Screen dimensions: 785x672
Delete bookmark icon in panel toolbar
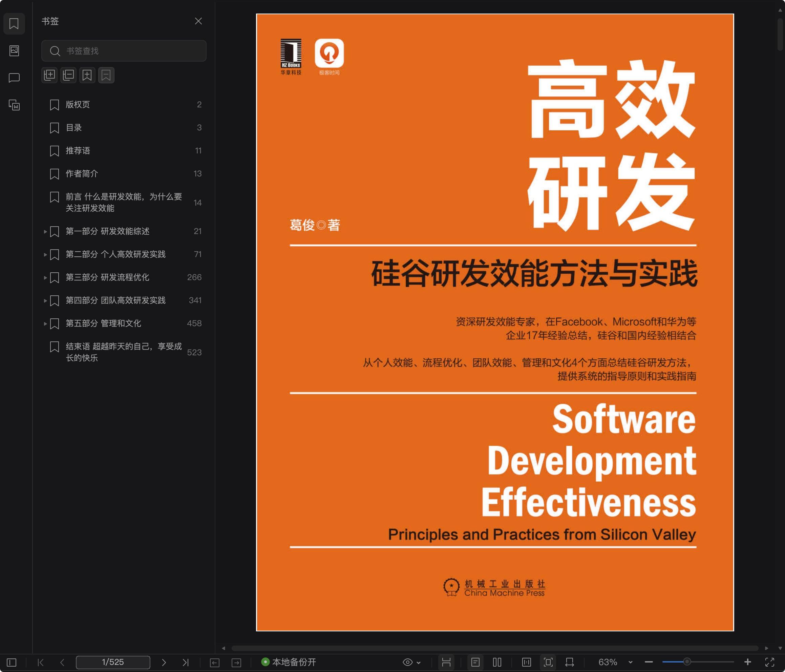click(106, 75)
